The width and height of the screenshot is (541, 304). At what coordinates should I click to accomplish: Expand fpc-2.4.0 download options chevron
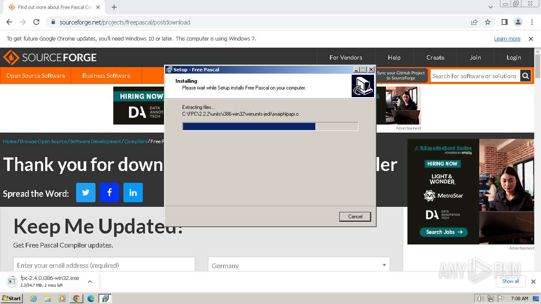pyautogui.click(x=90, y=281)
